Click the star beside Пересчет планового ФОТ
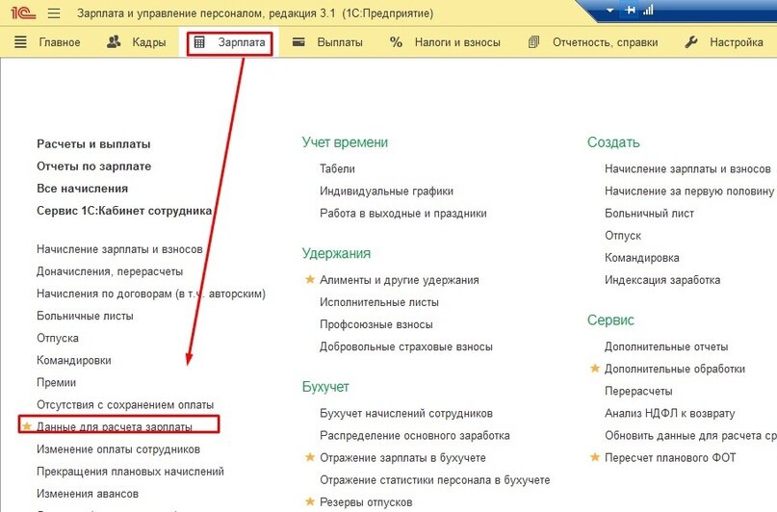 pos(595,457)
